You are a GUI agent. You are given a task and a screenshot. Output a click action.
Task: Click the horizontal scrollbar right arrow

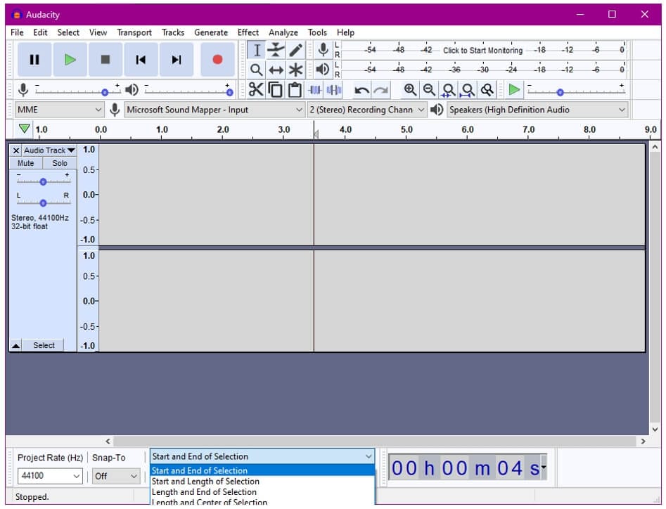tap(643, 441)
